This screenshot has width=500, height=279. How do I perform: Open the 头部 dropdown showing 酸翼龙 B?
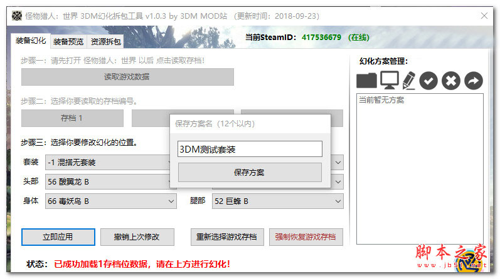(109, 182)
